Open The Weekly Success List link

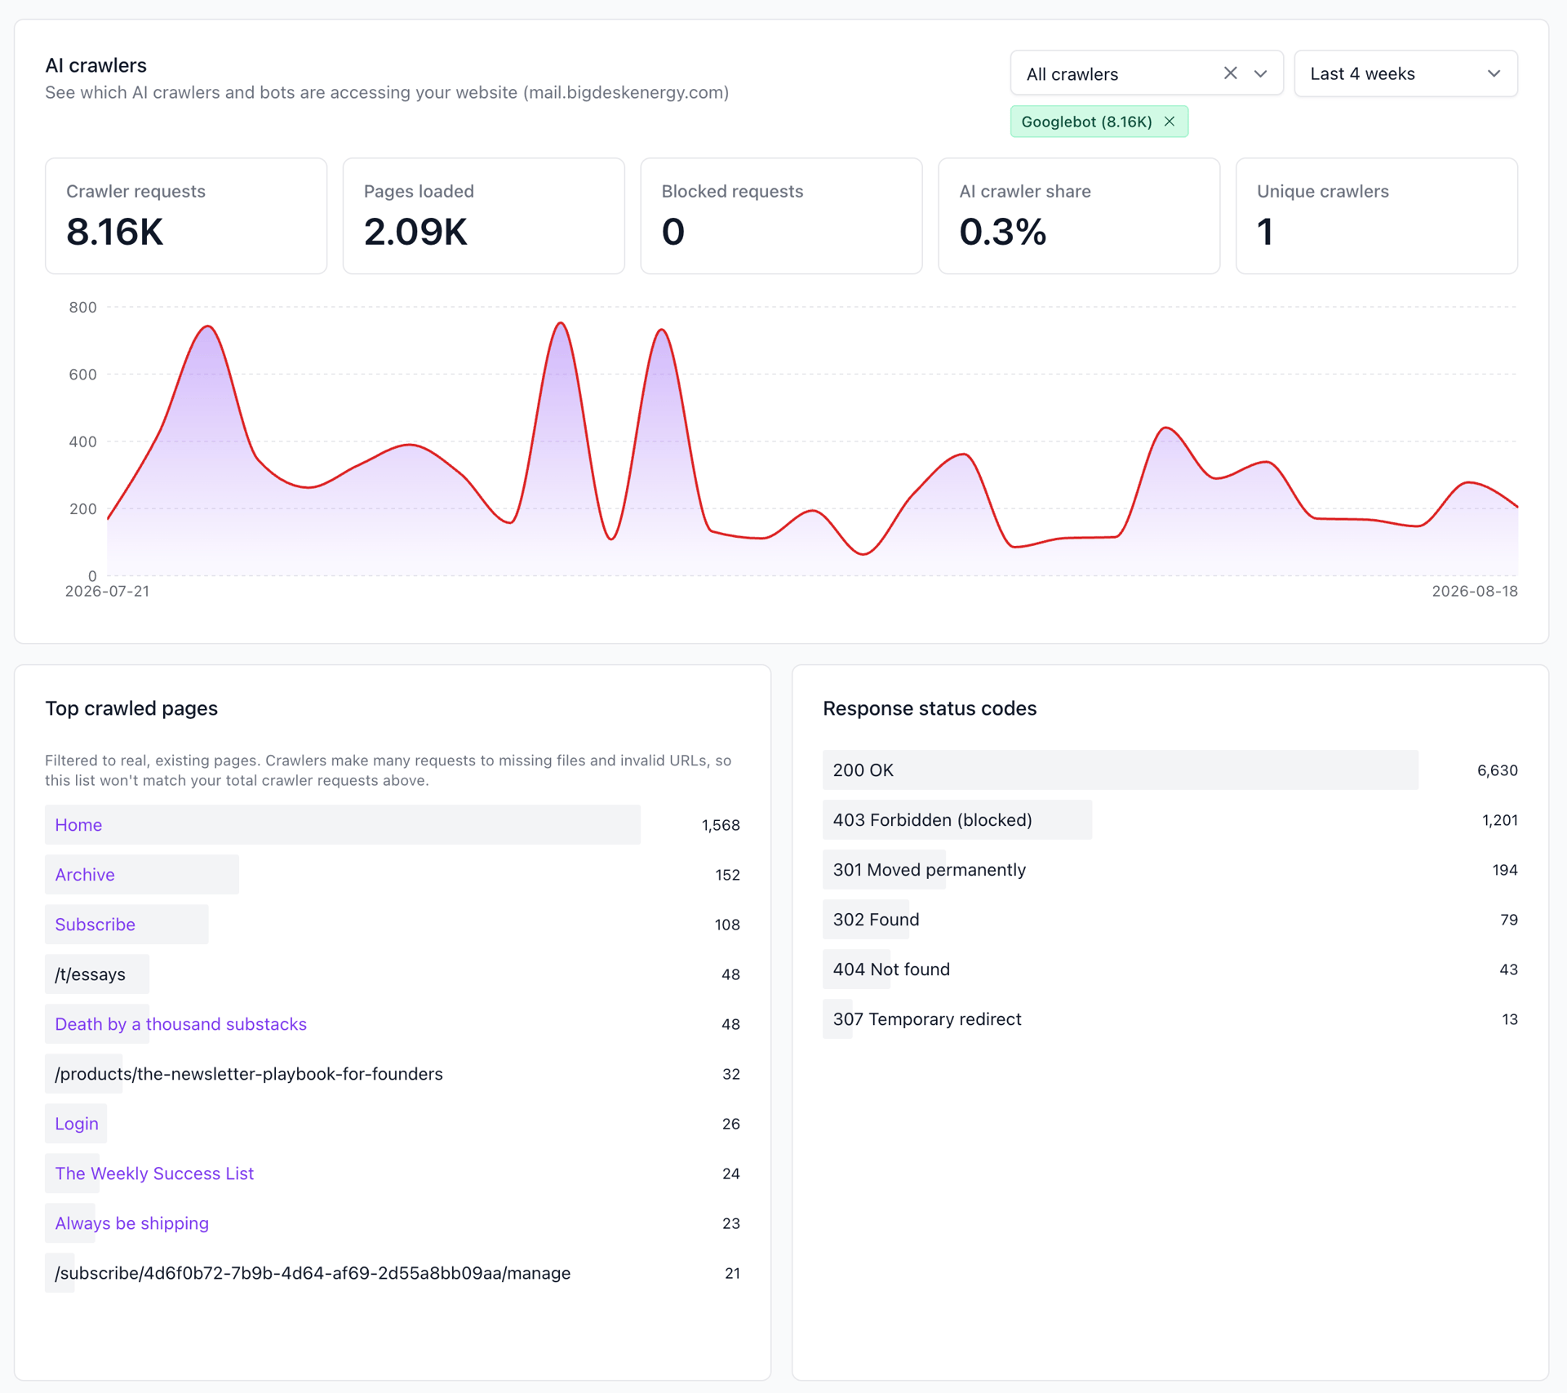point(154,1173)
